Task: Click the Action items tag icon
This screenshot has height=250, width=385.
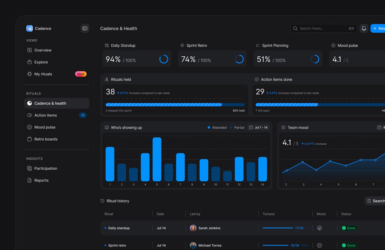Action: tap(30, 115)
